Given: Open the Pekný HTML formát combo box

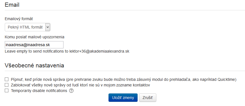Looking at the screenshot, I should tap(27, 27).
